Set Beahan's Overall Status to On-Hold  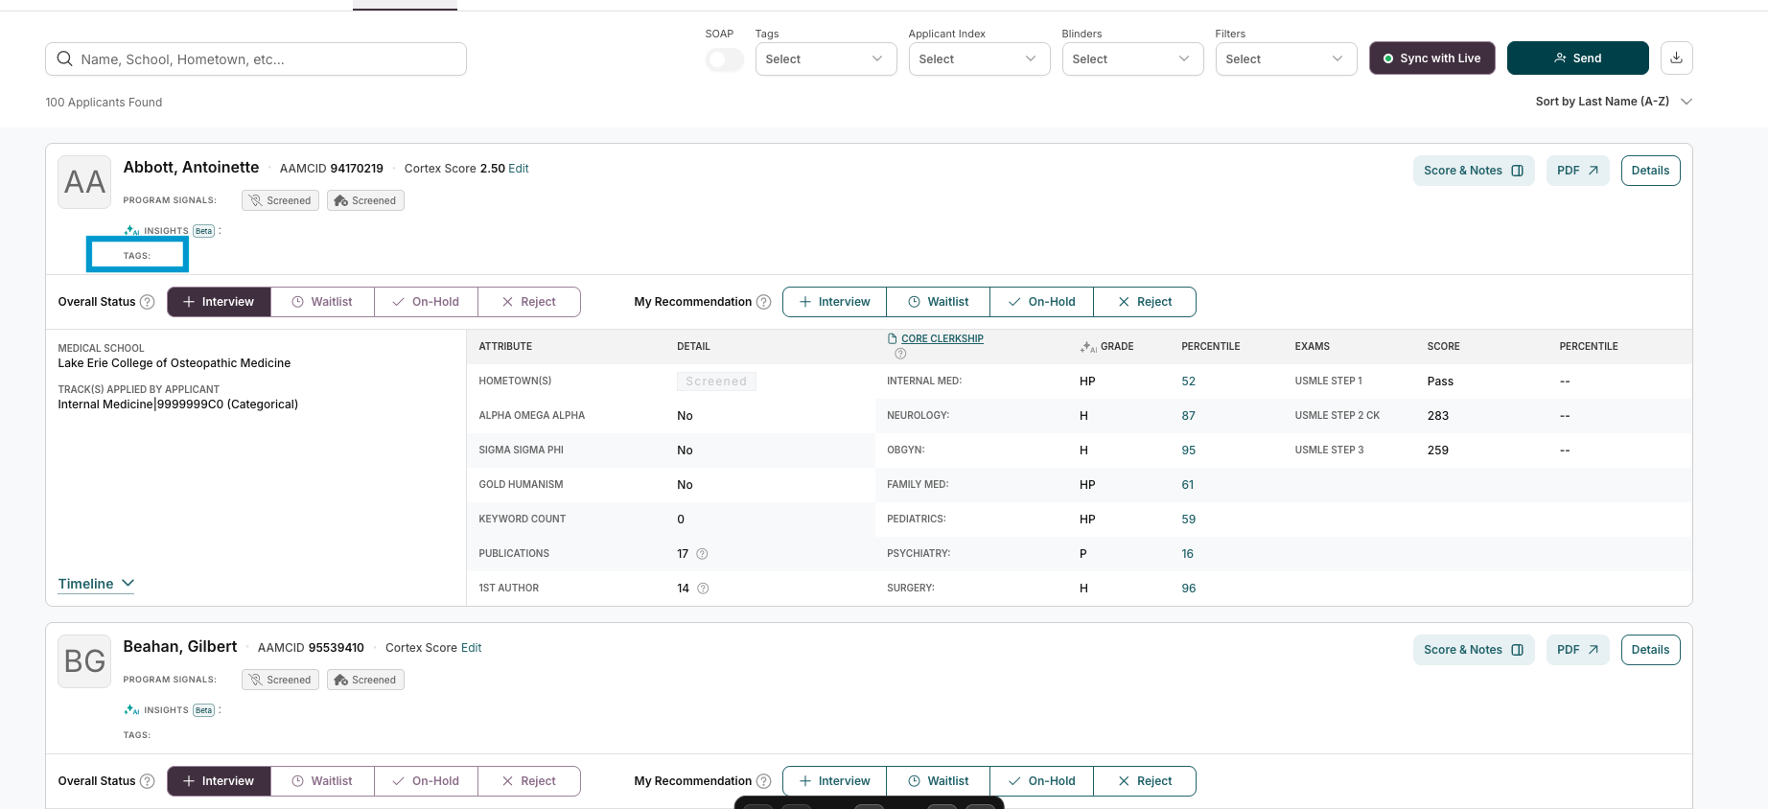[426, 781]
